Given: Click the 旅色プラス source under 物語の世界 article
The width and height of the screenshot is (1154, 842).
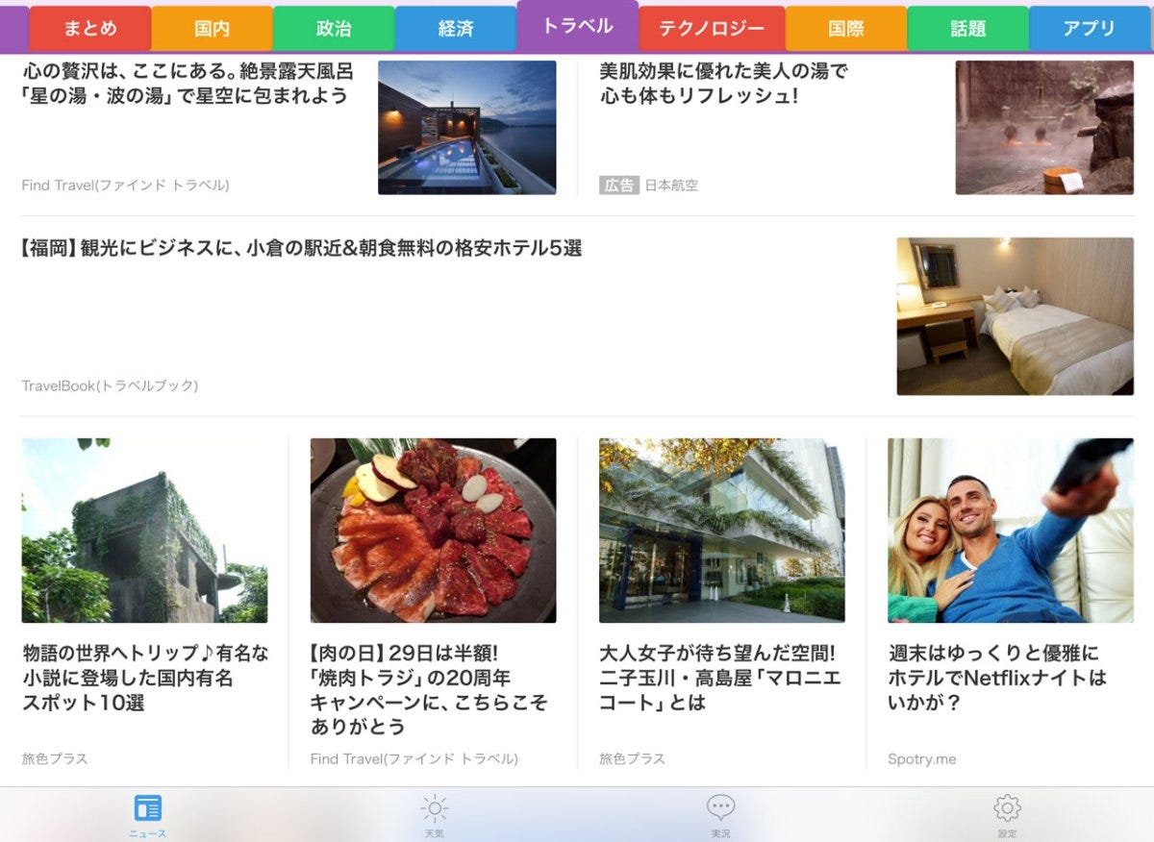Looking at the screenshot, I should tap(55, 759).
